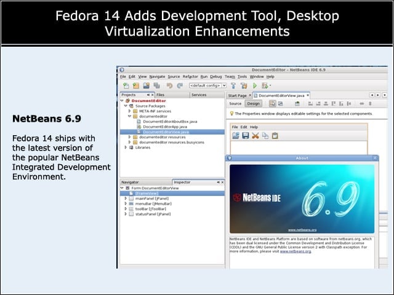Click the Paste clipboard icon in form
This screenshot has width=394, height=295.
click(275, 136)
